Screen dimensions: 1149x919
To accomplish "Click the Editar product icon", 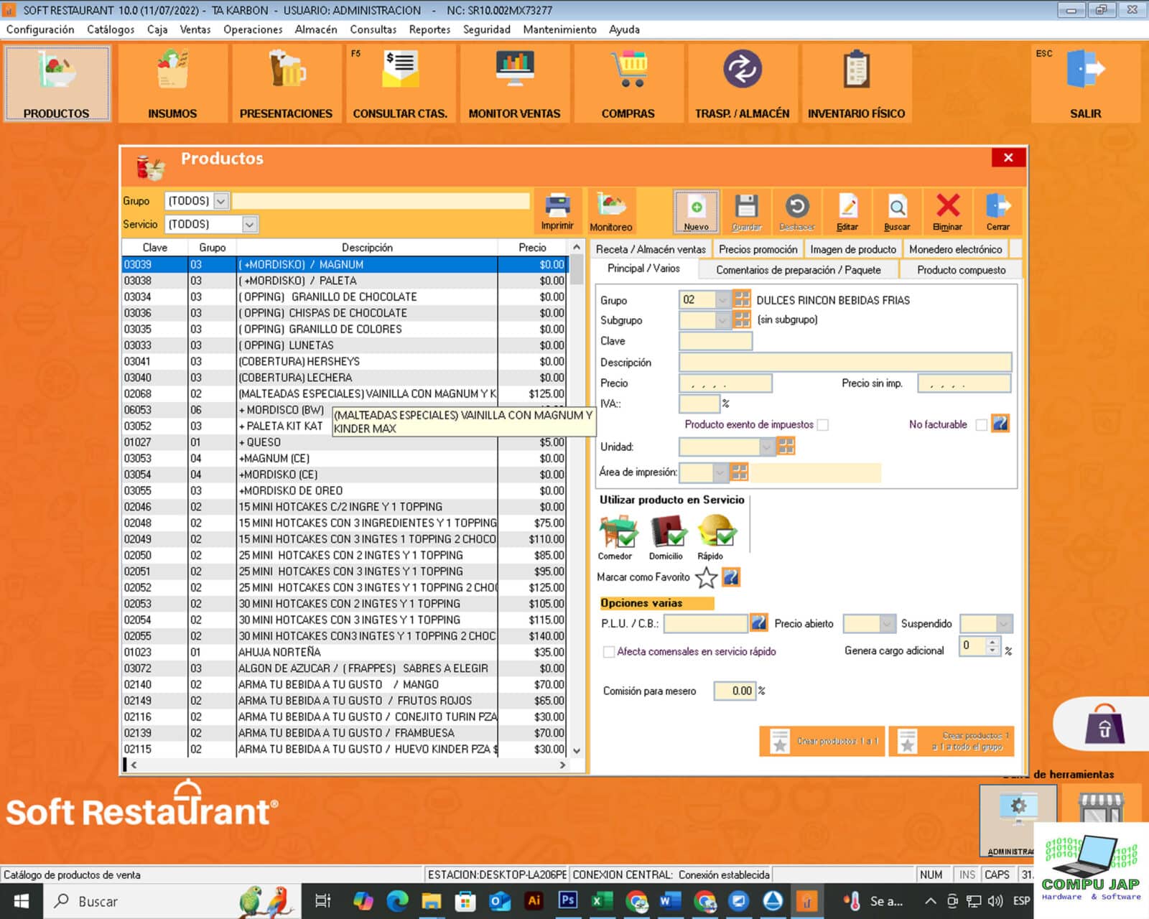I will (847, 212).
